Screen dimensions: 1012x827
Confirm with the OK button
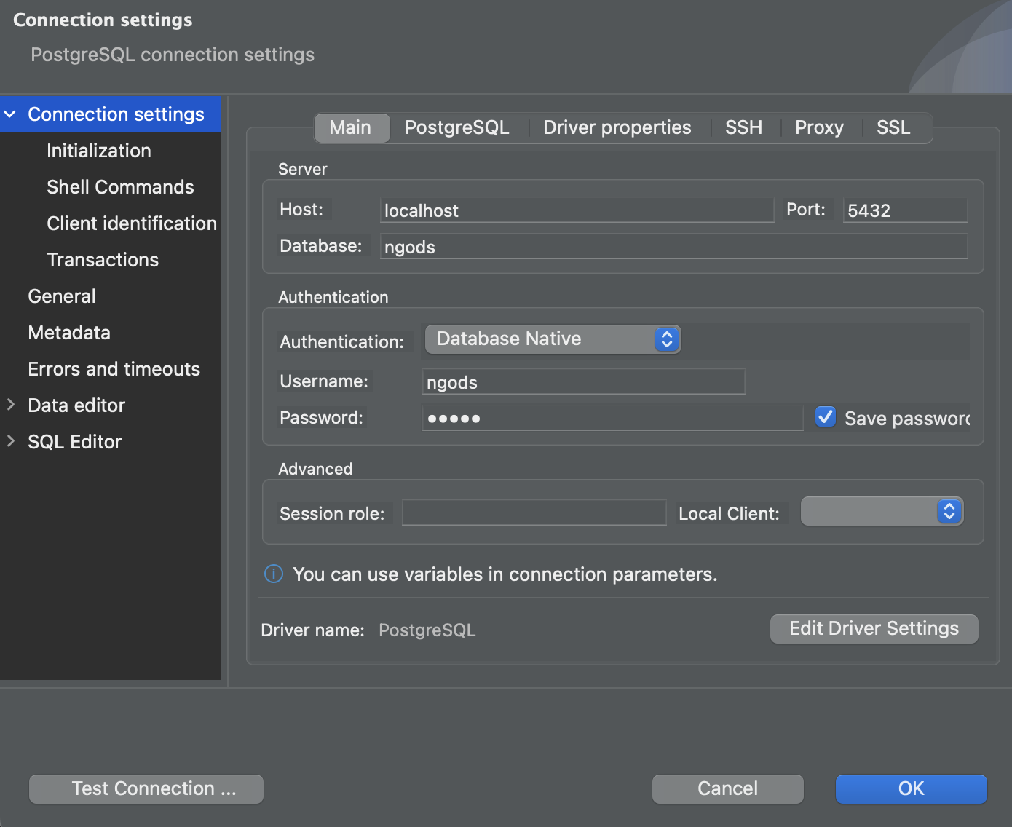click(x=912, y=789)
